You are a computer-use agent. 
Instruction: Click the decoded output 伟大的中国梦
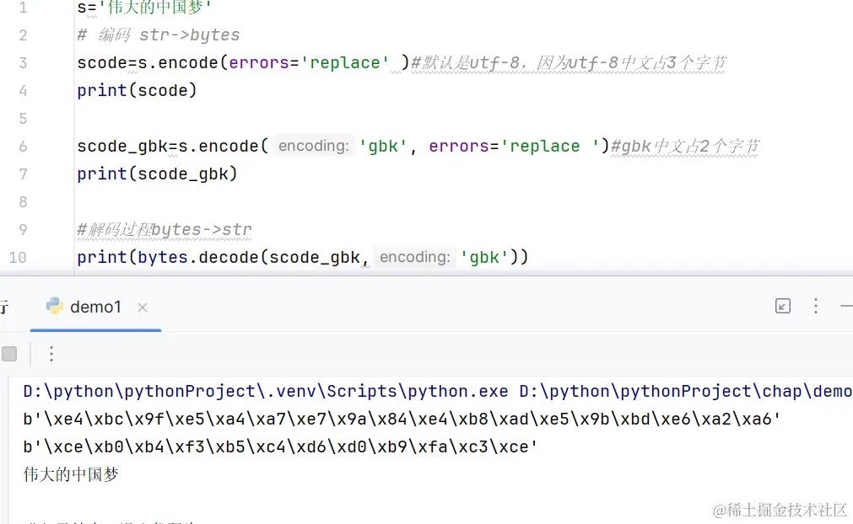pyautogui.click(x=71, y=474)
